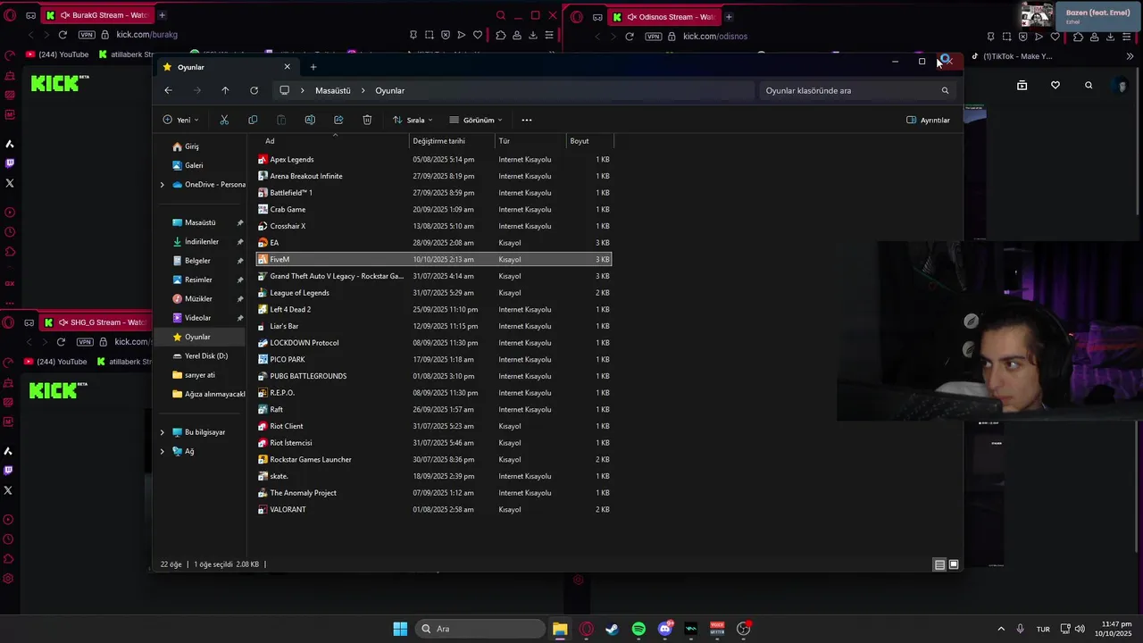Click the clock showing 11:47 pm
Image resolution: width=1143 pixels, height=643 pixels.
click(x=1114, y=629)
